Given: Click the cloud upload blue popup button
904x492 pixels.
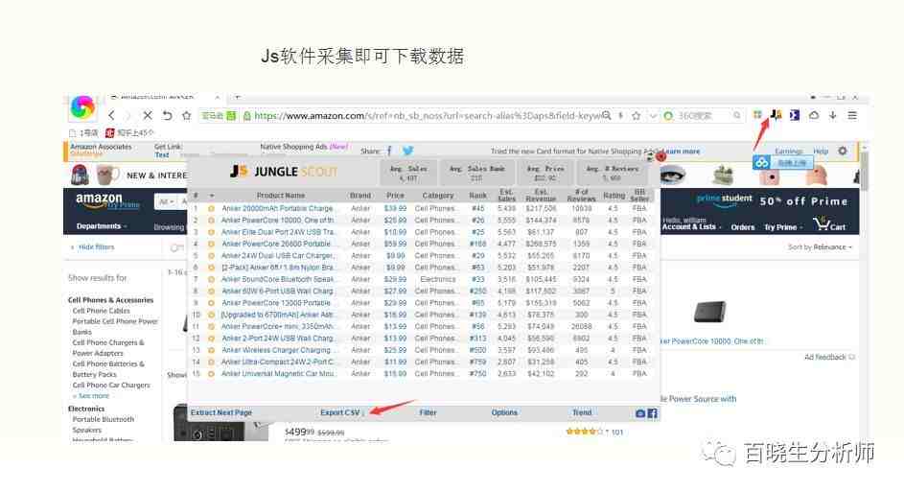Looking at the screenshot, I should [782, 163].
